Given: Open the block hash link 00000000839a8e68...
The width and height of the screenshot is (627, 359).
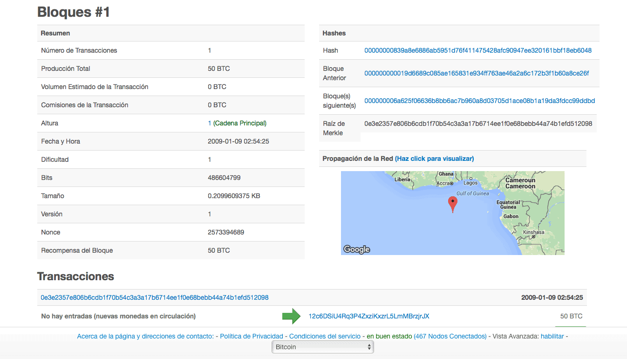Looking at the screenshot, I should coord(478,50).
